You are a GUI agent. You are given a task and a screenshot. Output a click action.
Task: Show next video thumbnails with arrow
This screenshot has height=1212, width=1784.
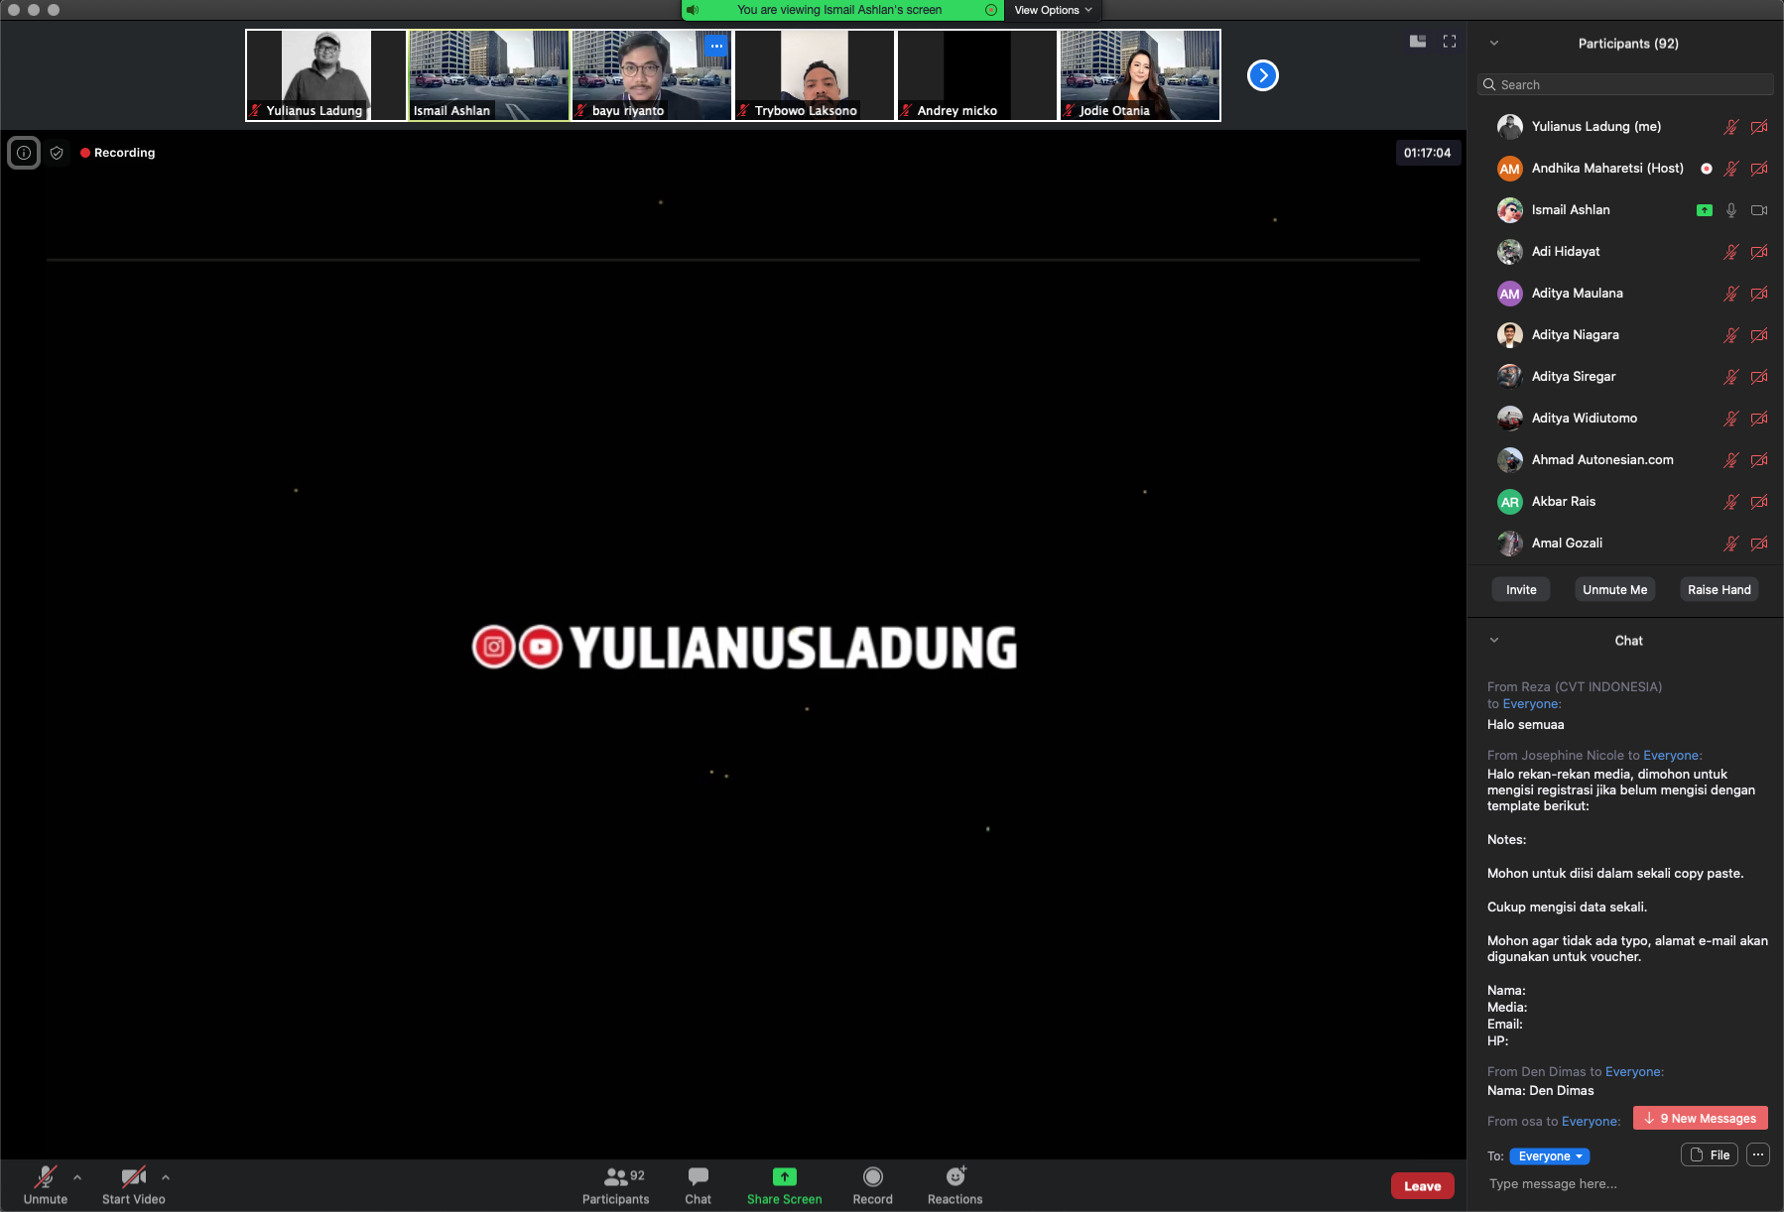tap(1262, 75)
